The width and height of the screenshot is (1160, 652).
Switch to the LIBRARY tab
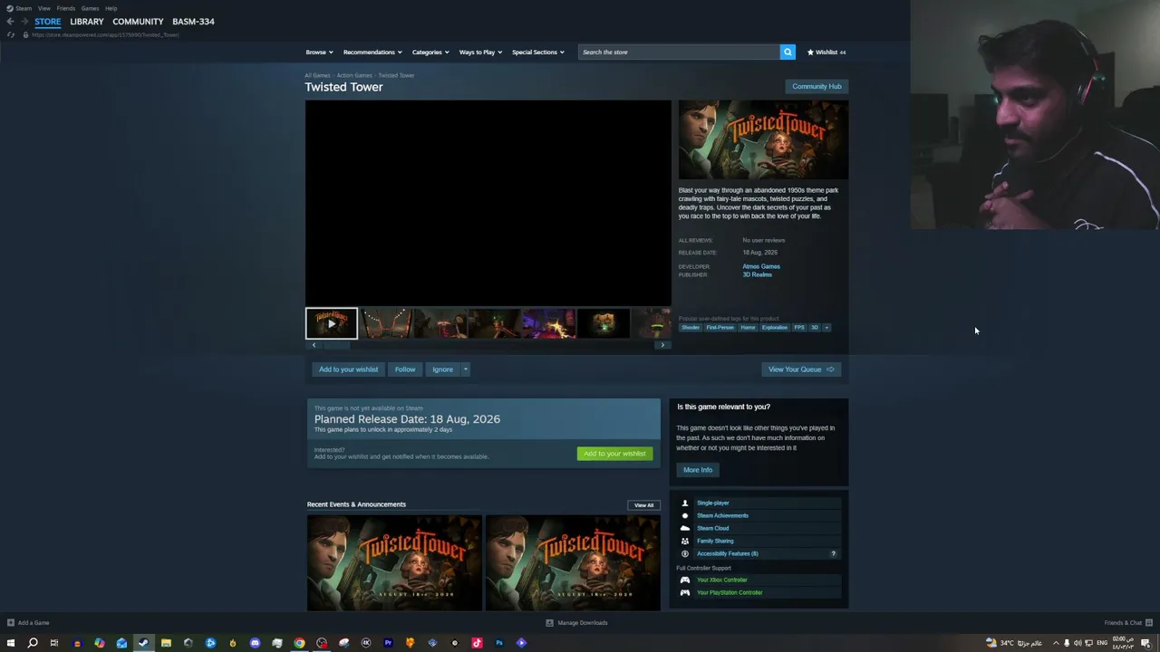pos(87,22)
